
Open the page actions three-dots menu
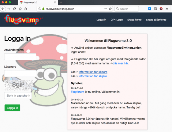(x=105, y=9)
